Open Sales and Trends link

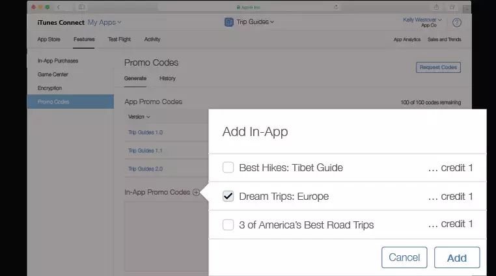click(444, 39)
